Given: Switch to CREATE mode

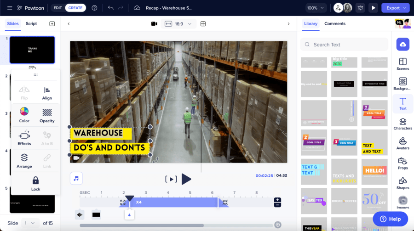Looking at the screenshot, I should 75,8.
